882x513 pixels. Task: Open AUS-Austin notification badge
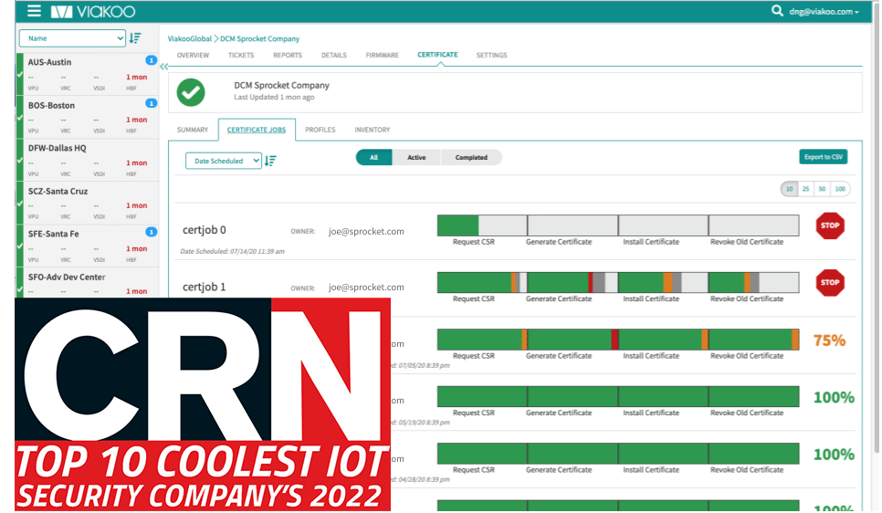coord(151,60)
